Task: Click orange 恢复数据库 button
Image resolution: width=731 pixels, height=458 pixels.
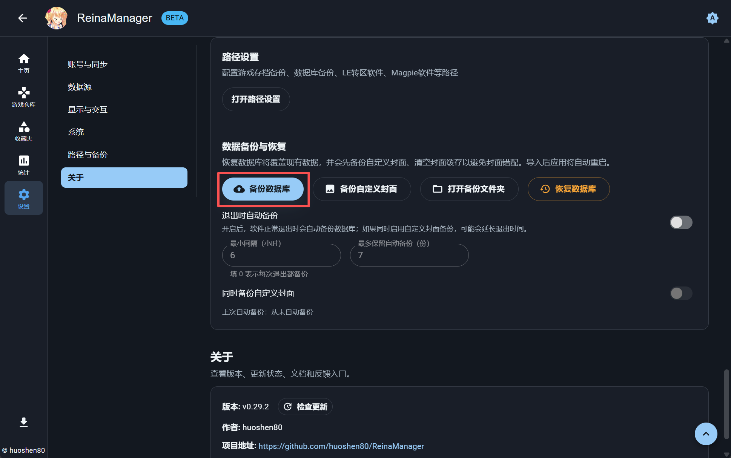Action: 568,189
